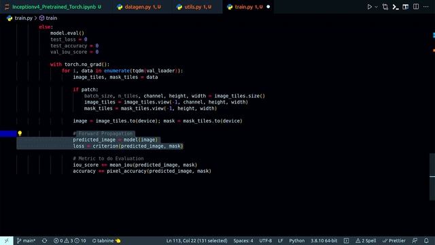Select language mode Python
This screenshot has width=435, height=245.
point(296,240)
